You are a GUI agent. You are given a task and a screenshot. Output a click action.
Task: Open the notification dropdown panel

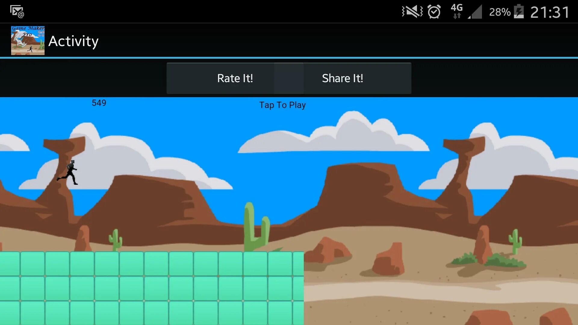[289, 11]
